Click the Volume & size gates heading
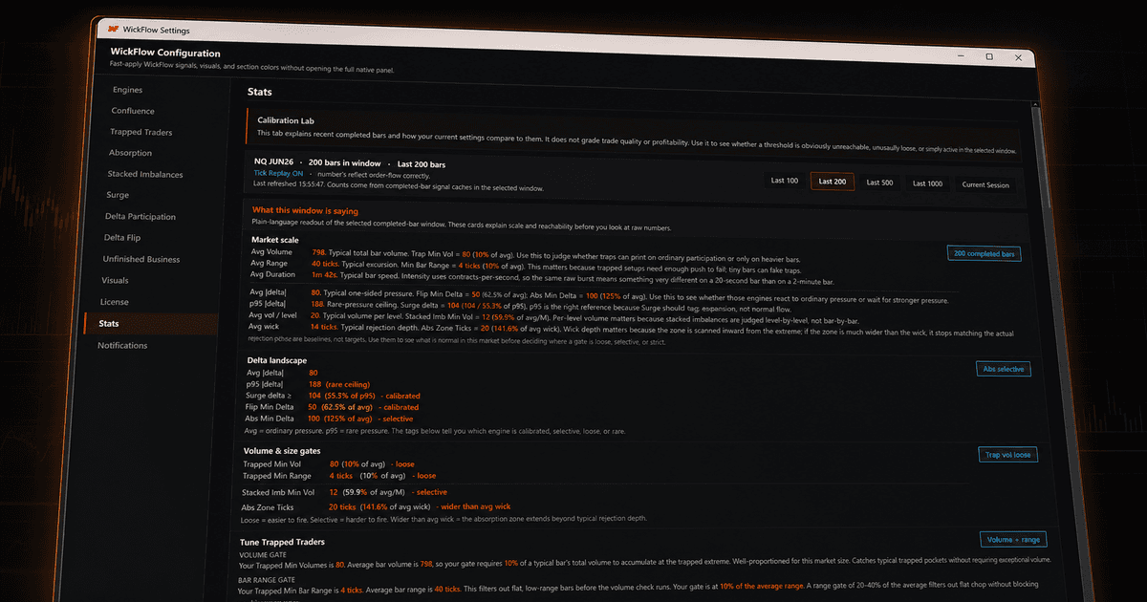This screenshot has height=602, width=1147. pyautogui.click(x=282, y=450)
